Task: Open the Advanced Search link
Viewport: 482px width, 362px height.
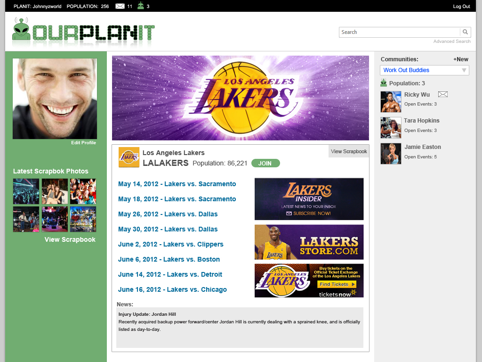Action: point(452,41)
